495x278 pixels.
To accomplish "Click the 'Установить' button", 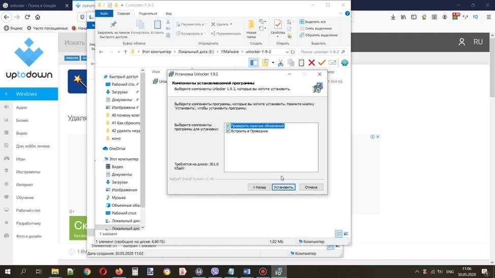I will point(283,187).
